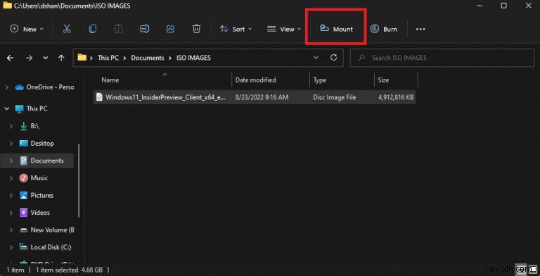Viewport: 540px width, 276px height.
Task: Expand the Videos tree node
Action: [x=11, y=213]
